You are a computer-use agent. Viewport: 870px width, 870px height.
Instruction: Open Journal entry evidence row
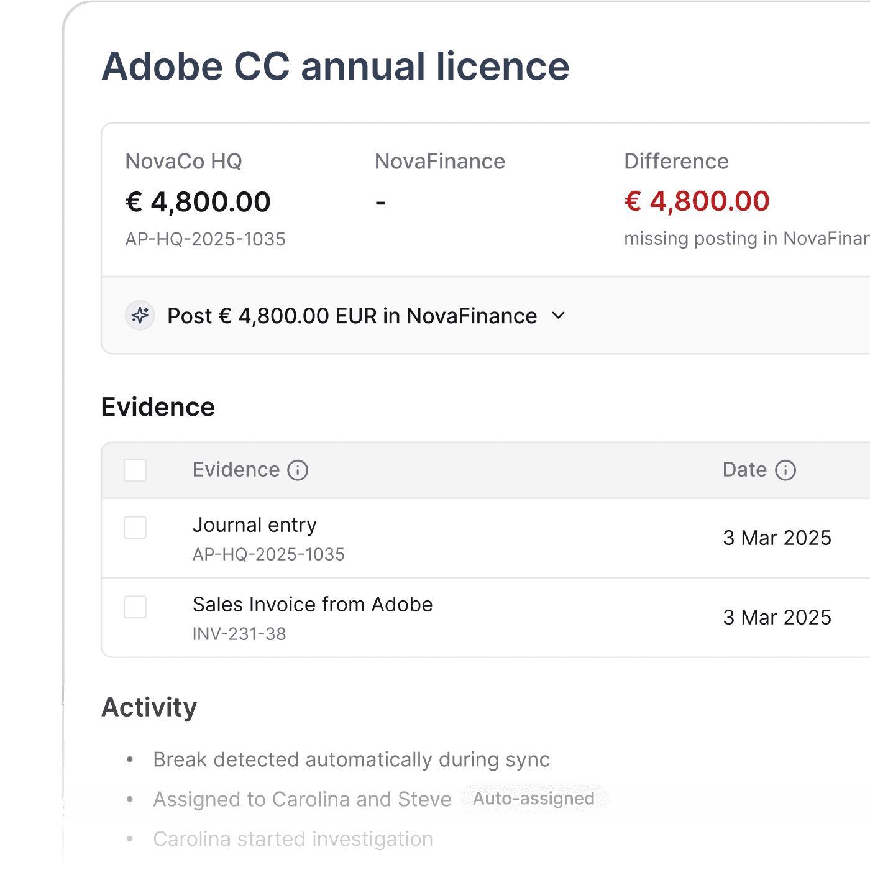(x=255, y=526)
